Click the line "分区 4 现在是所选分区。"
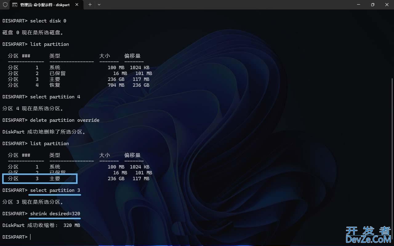The height and width of the screenshot is (246, 394). tap(33, 109)
